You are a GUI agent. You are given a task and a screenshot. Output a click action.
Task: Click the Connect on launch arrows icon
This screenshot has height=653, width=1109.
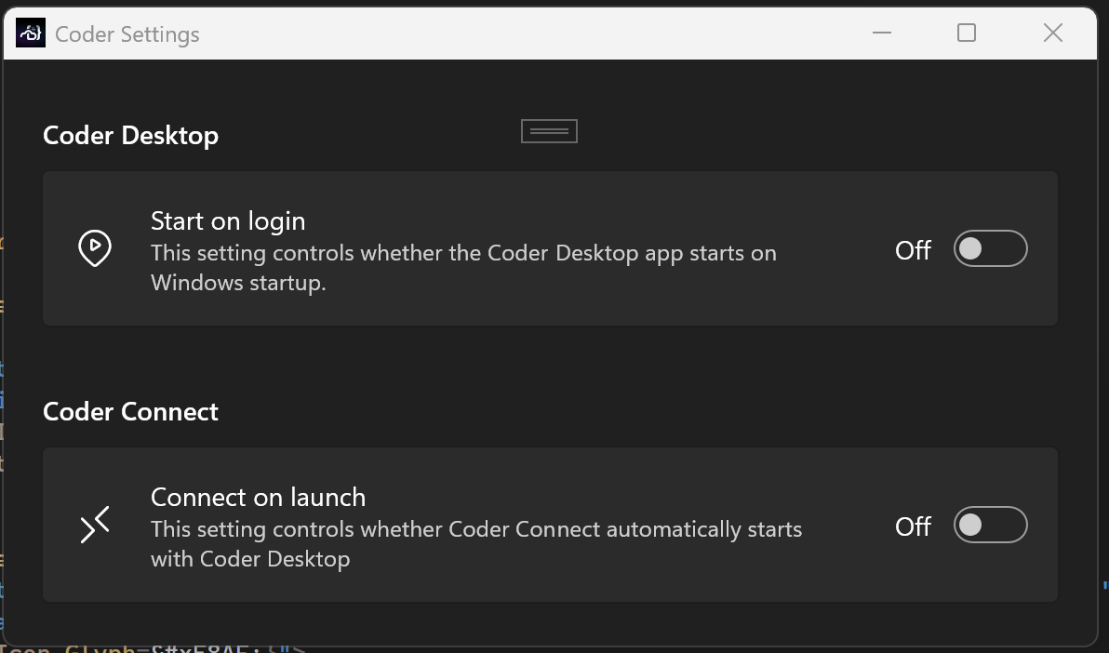[95, 525]
